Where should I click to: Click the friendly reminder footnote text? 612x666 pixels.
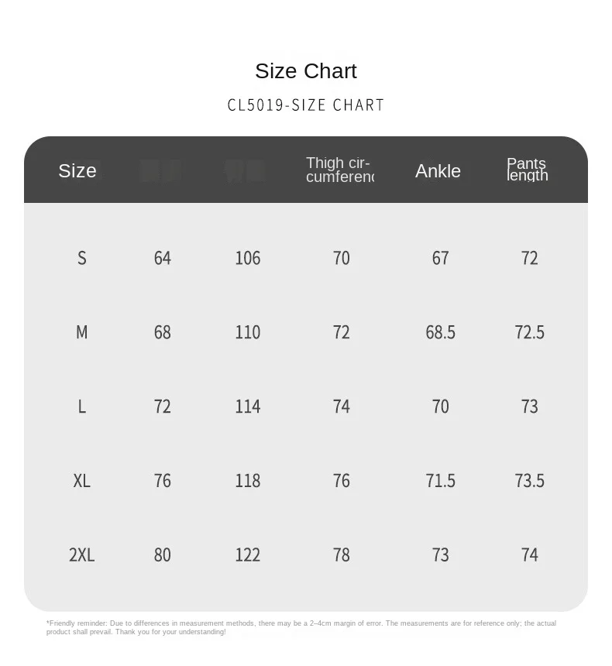301,627
